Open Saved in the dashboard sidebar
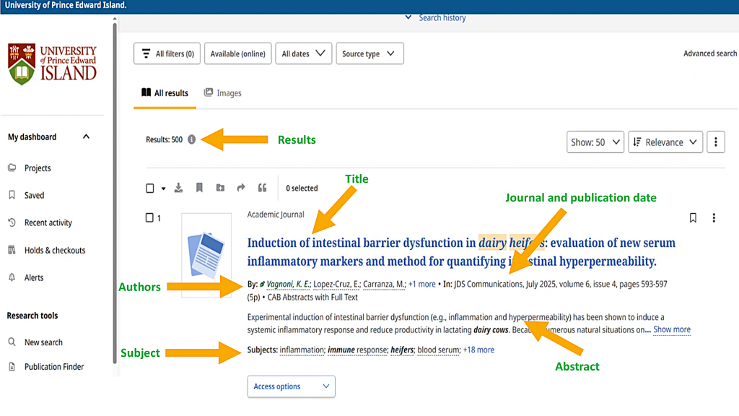 34,195
